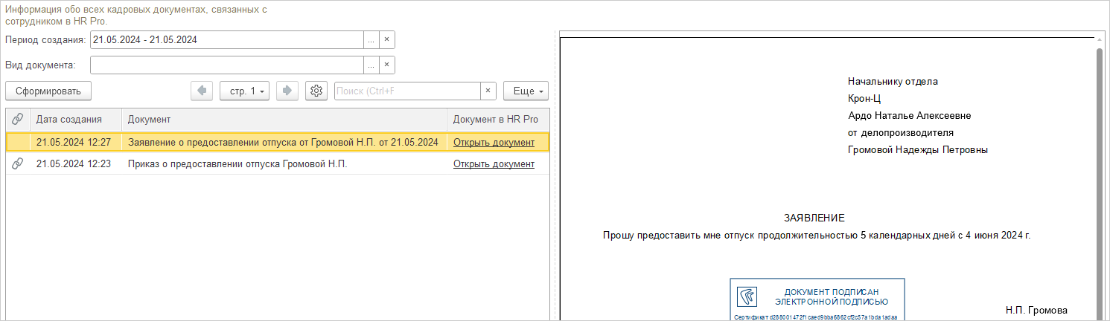Open document link for Приказ row

(x=494, y=164)
